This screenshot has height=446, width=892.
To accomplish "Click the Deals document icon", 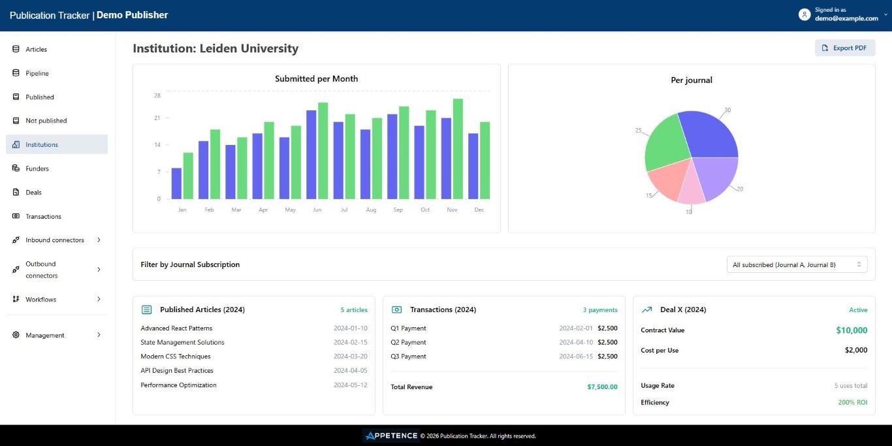I will coord(16,192).
